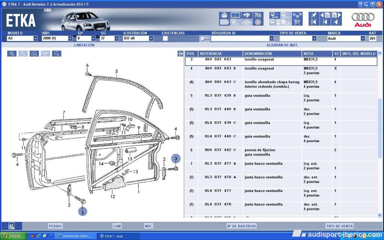Screen dimensions: 384x240
Task: Switch to Contestando a Brico taskbar window
Action: tap(75, 236)
